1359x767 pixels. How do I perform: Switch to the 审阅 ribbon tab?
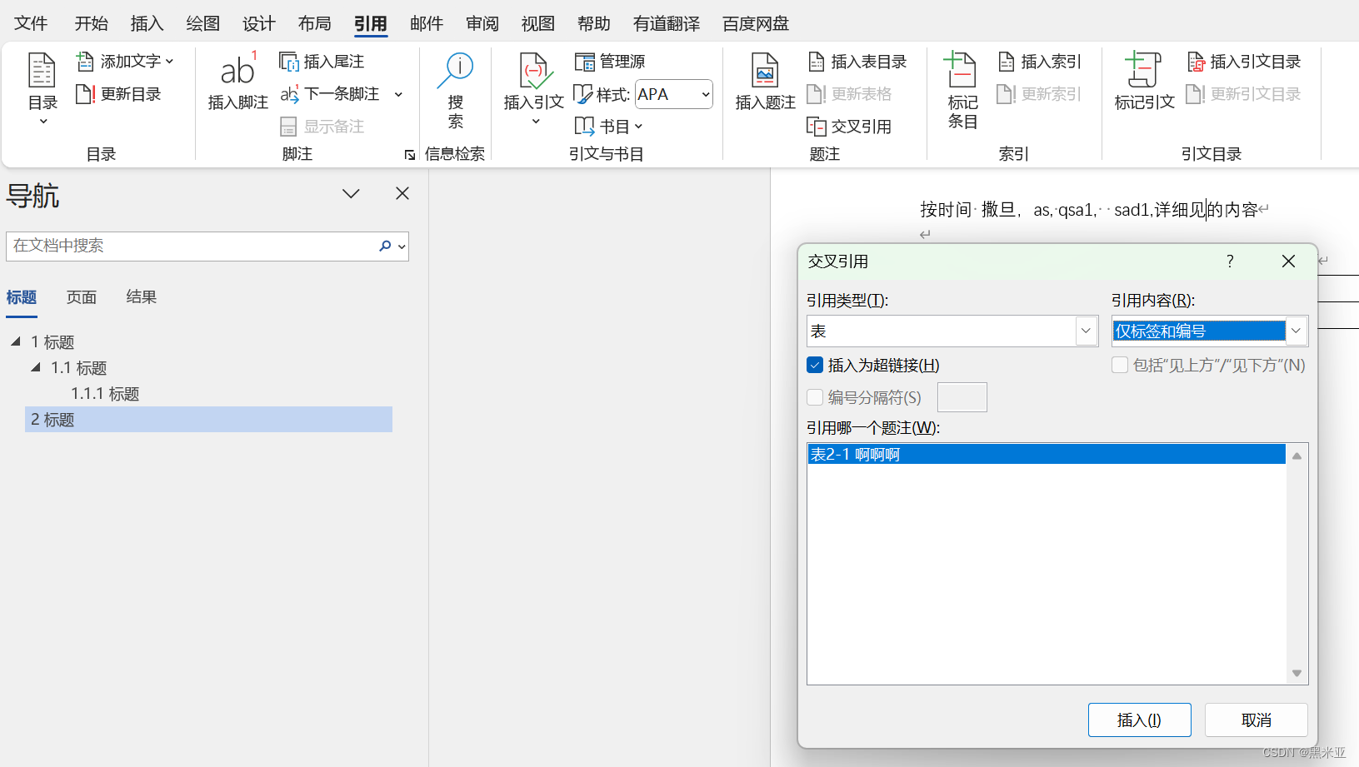point(482,23)
